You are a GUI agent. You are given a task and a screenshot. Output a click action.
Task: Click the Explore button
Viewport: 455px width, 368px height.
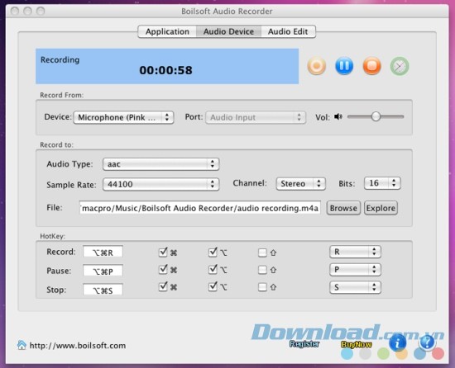tap(381, 208)
